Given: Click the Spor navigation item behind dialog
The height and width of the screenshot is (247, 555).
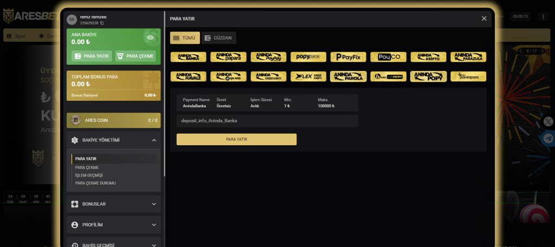Looking at the screenshot, I should pos(16,36).
